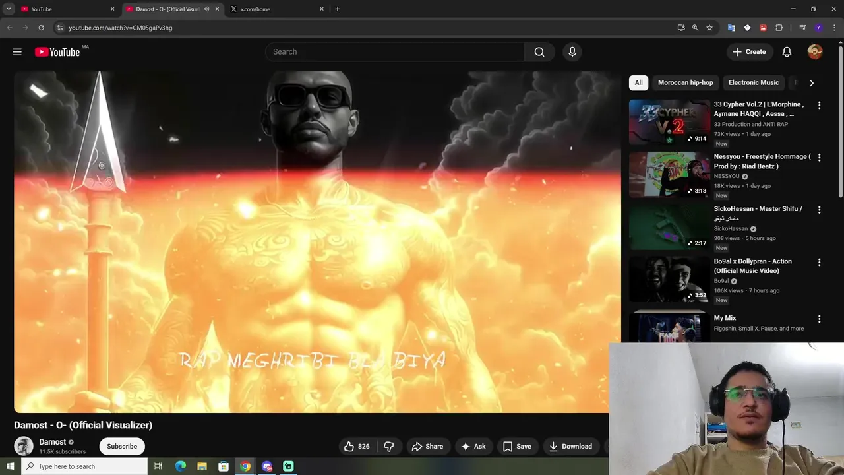The height and width of the screenshot is (475, 844).
Task: Select the Electronic Music chip
Action: pyautogui.click(x=754, y=83)
